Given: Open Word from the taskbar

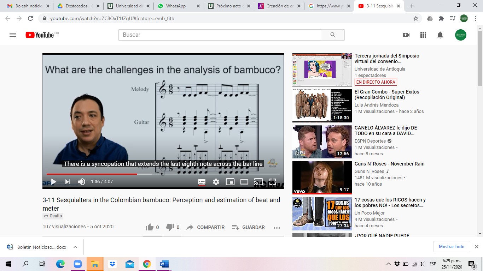Looking at the screenshot, I should pyautogui.click(x=164, y=264).
